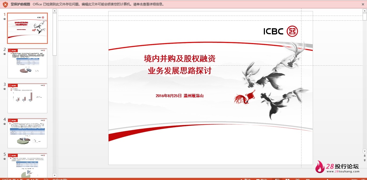367x180 pixels.
Task: Click the down arrow of the slide editor scrollbar
Action: [365, 151]
